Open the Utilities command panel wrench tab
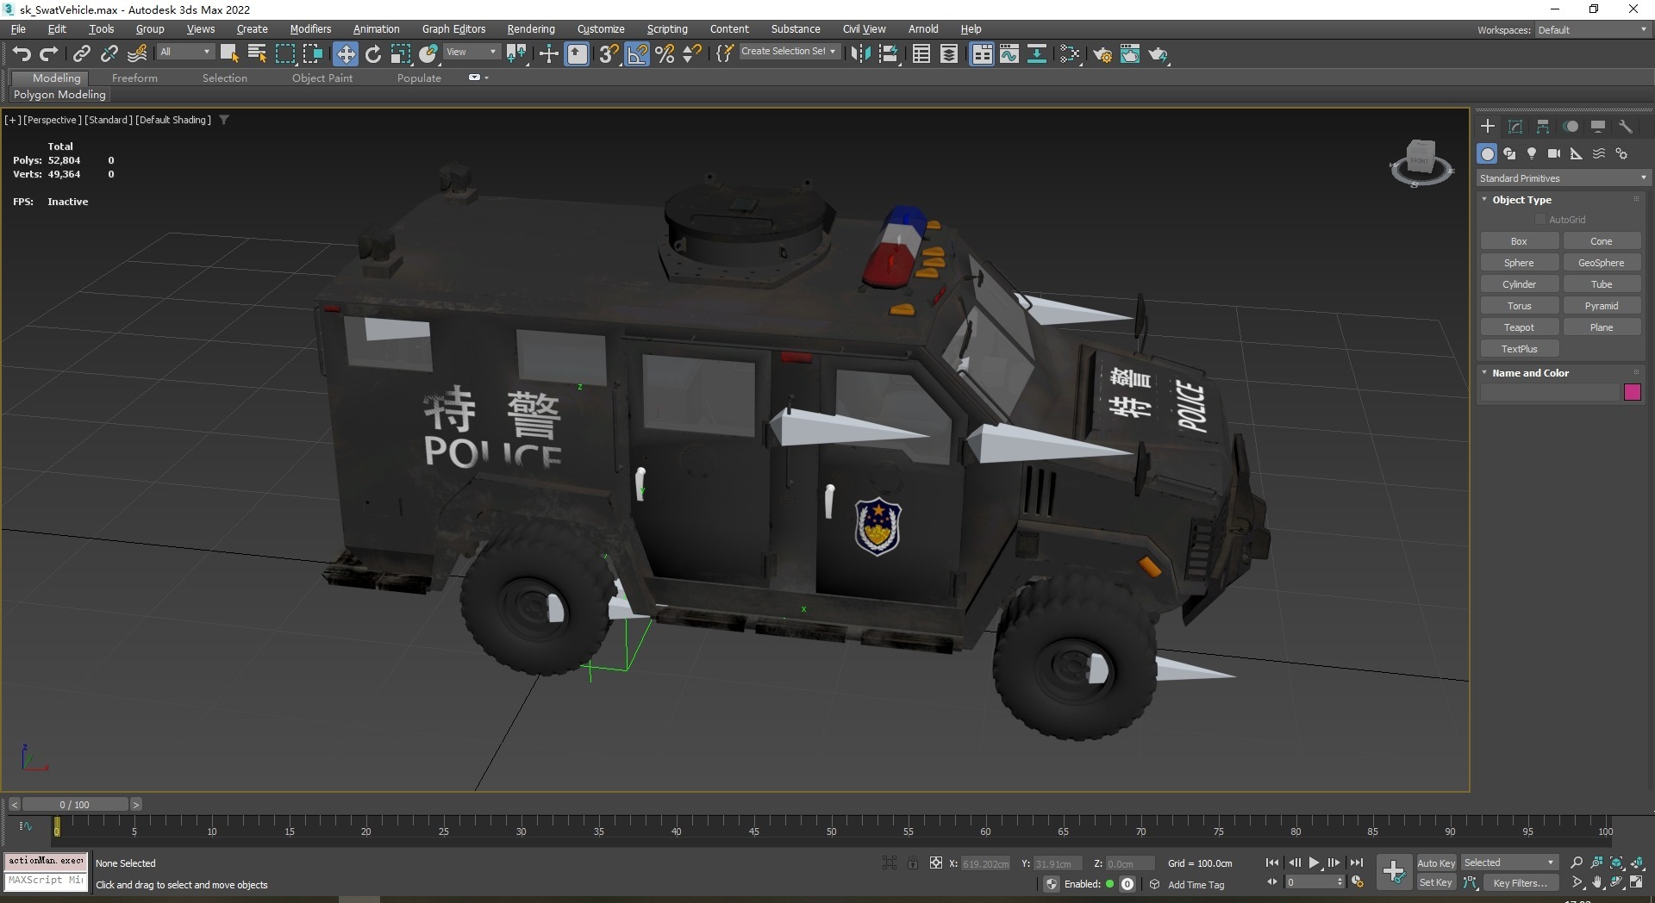Viewport: 1655px width, 903px height. 1626,127
